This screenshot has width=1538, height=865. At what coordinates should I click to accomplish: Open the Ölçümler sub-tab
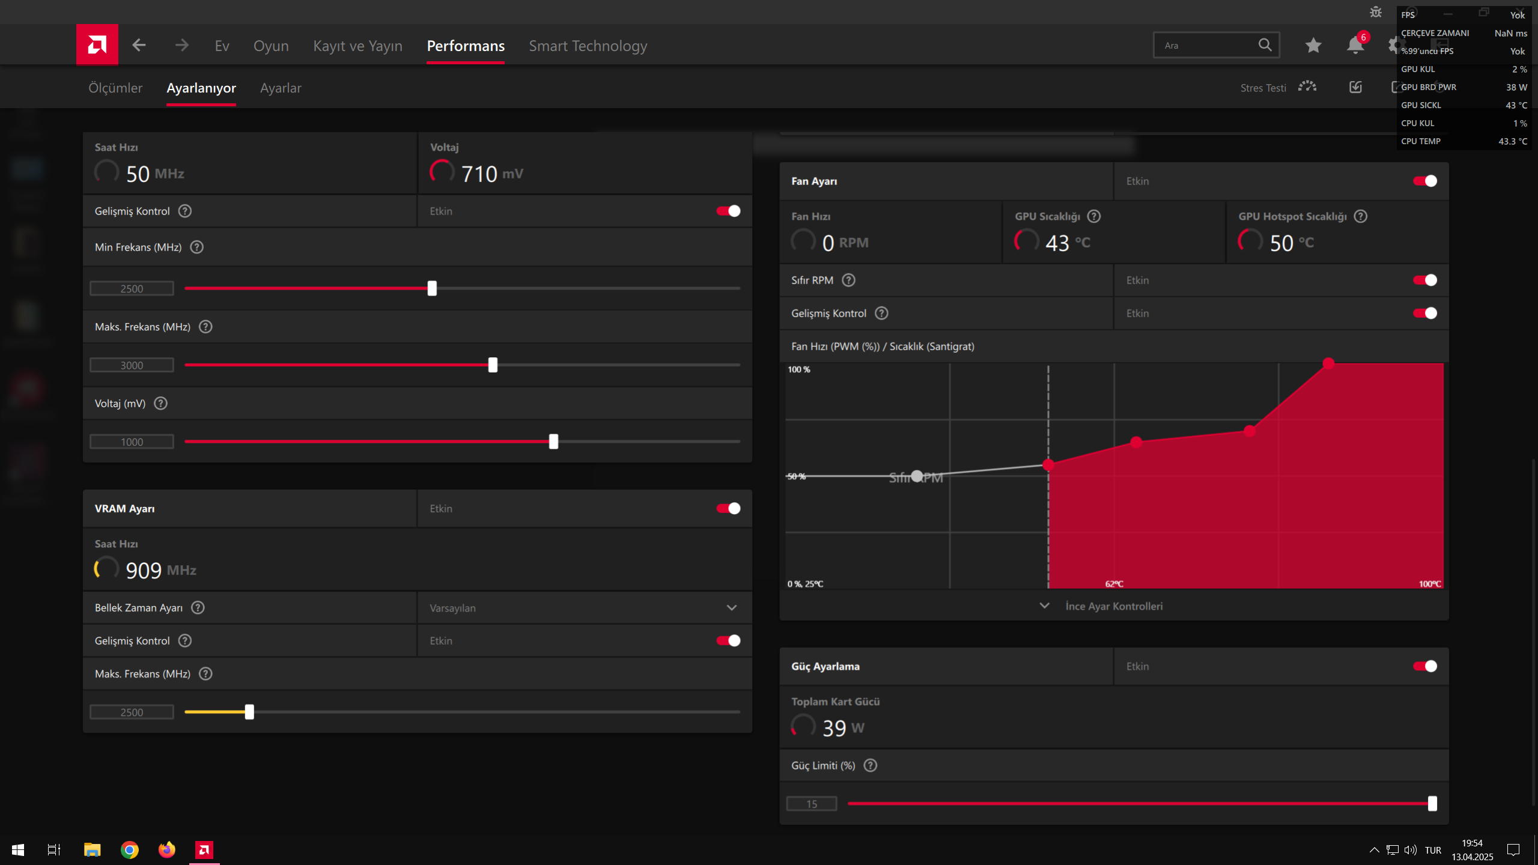tap(115, 88)
